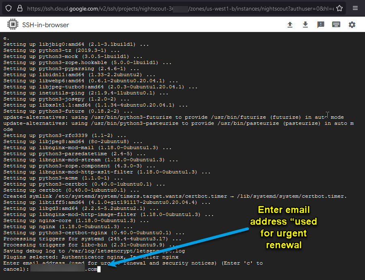Screen dimensions: 365x280
Task: Click the SSH-in-browser title text
Action: 45,25
